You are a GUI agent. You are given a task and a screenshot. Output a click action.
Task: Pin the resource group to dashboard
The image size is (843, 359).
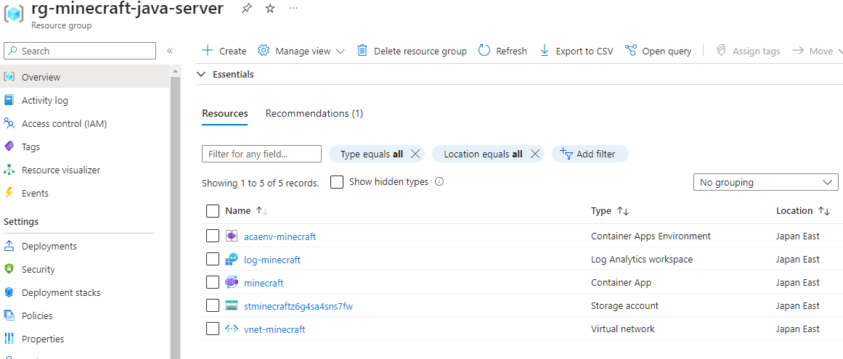(x=246, y=9)
